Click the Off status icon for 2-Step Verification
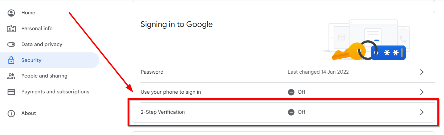Screen dimensions: 444x135 [291, 112]
